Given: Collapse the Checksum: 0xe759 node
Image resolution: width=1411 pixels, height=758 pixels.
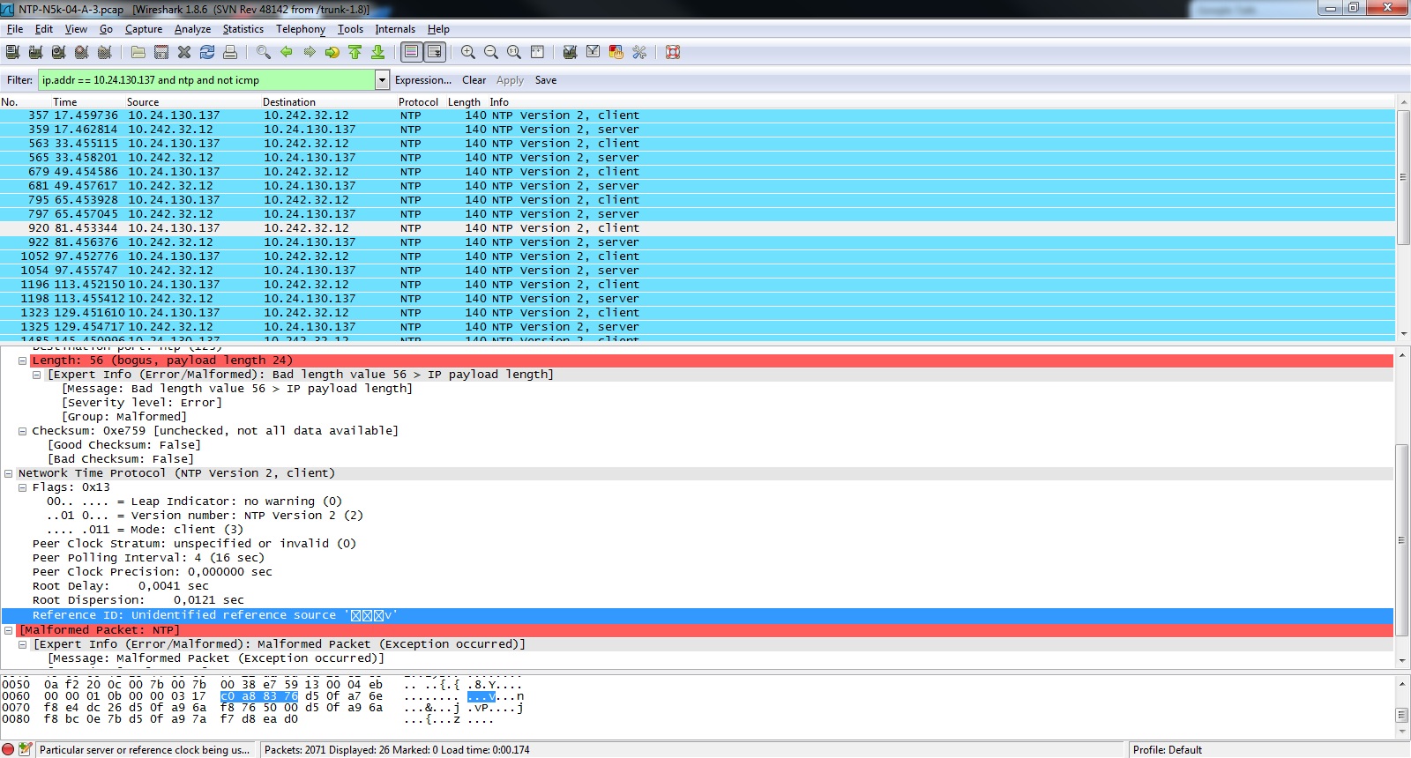Looking at the screenshot, I should pos(23,431).
